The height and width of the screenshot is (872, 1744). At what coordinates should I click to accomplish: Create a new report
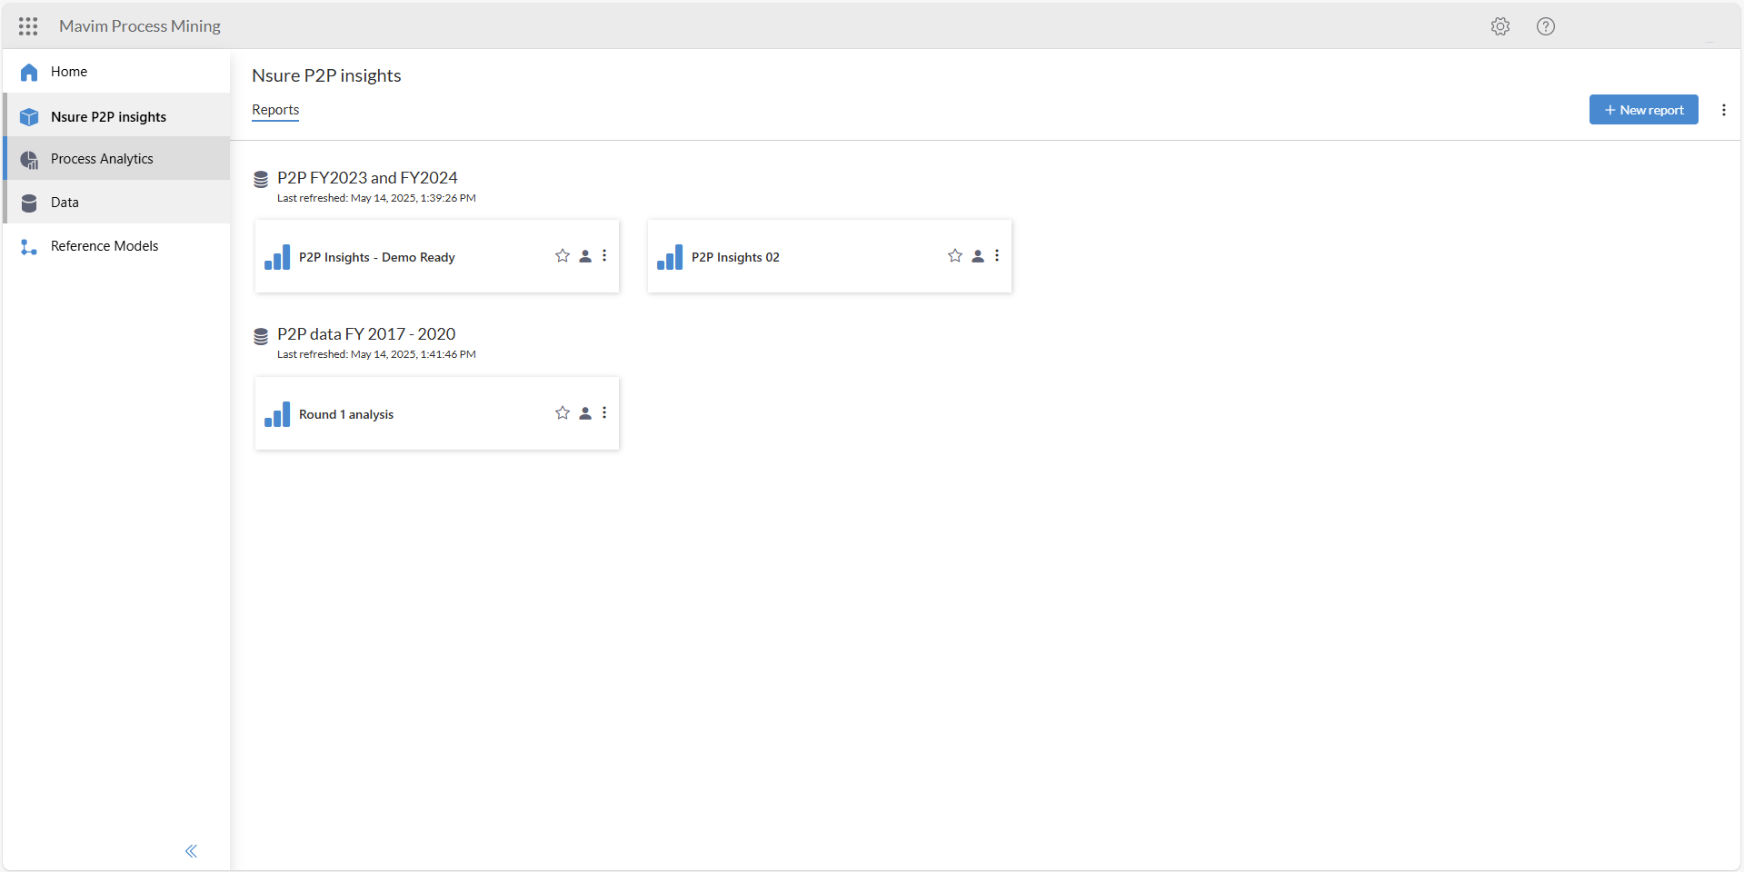[1643, 110]
